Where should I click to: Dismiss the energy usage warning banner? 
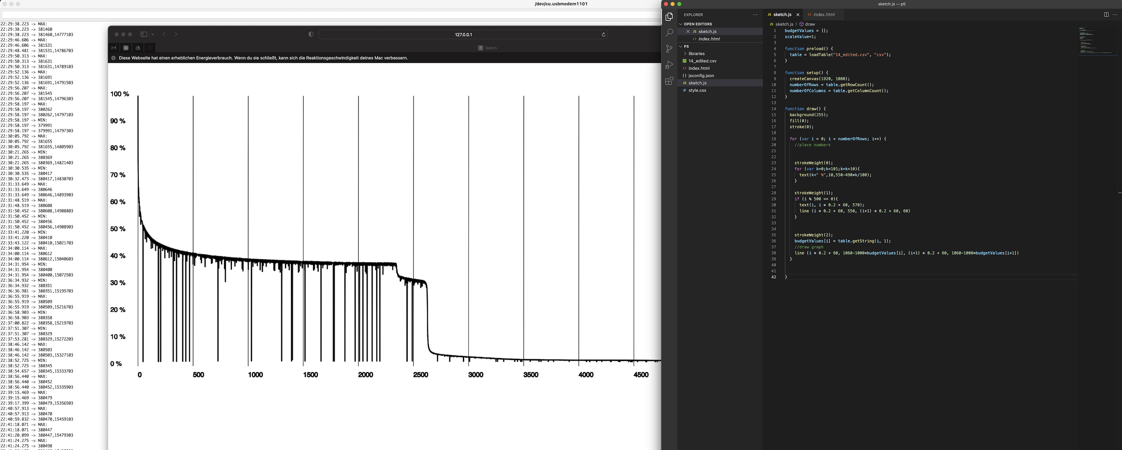click(113, 58)
